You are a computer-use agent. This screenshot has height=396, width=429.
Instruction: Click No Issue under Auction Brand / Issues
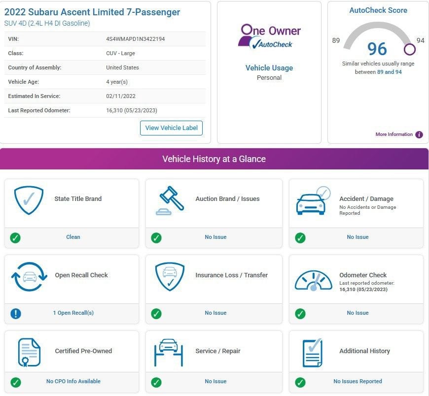click(x=215, y=237)
